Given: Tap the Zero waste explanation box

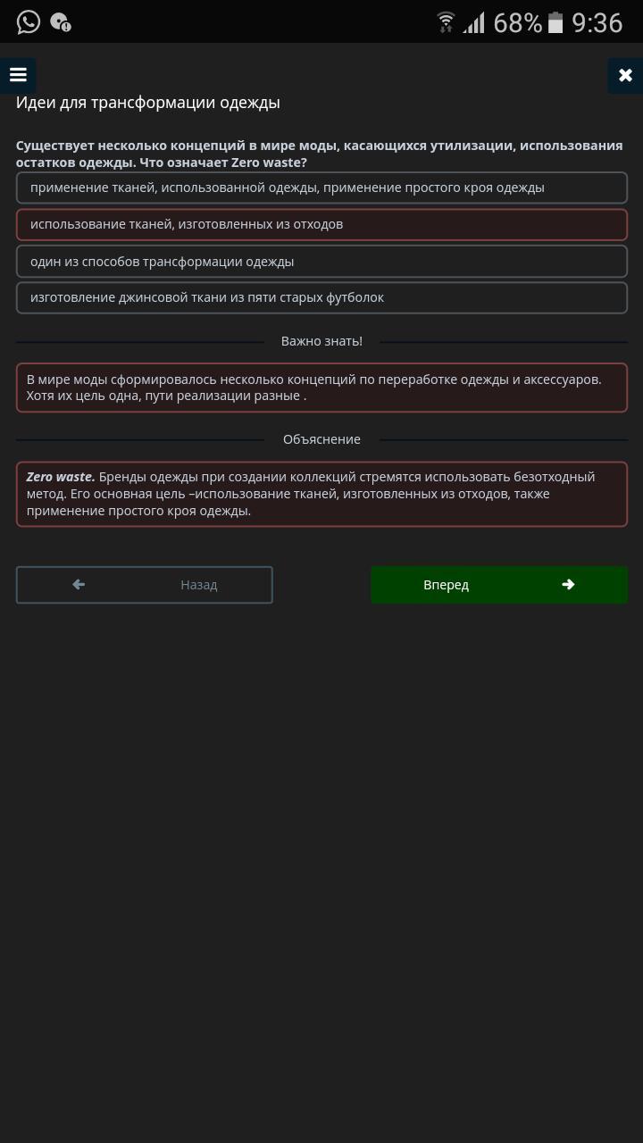Looking at the screenshot, I should tap(321, 494).
